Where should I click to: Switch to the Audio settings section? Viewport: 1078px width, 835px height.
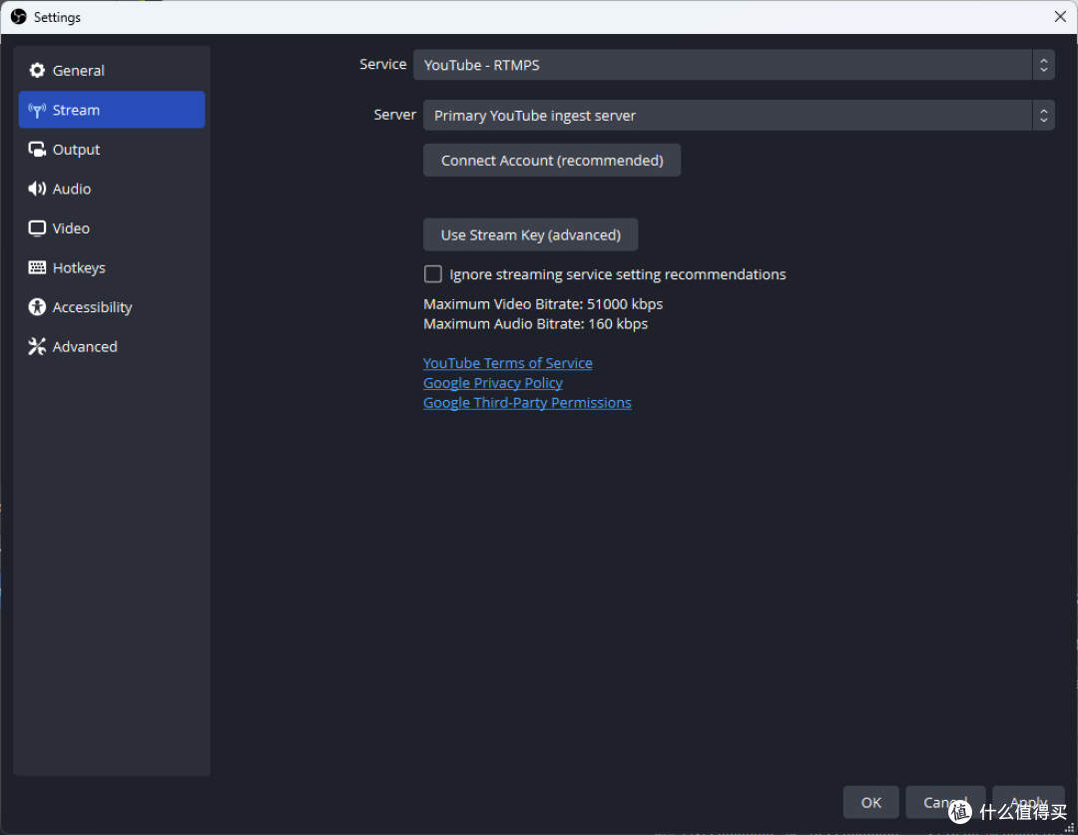pos(112,189)
